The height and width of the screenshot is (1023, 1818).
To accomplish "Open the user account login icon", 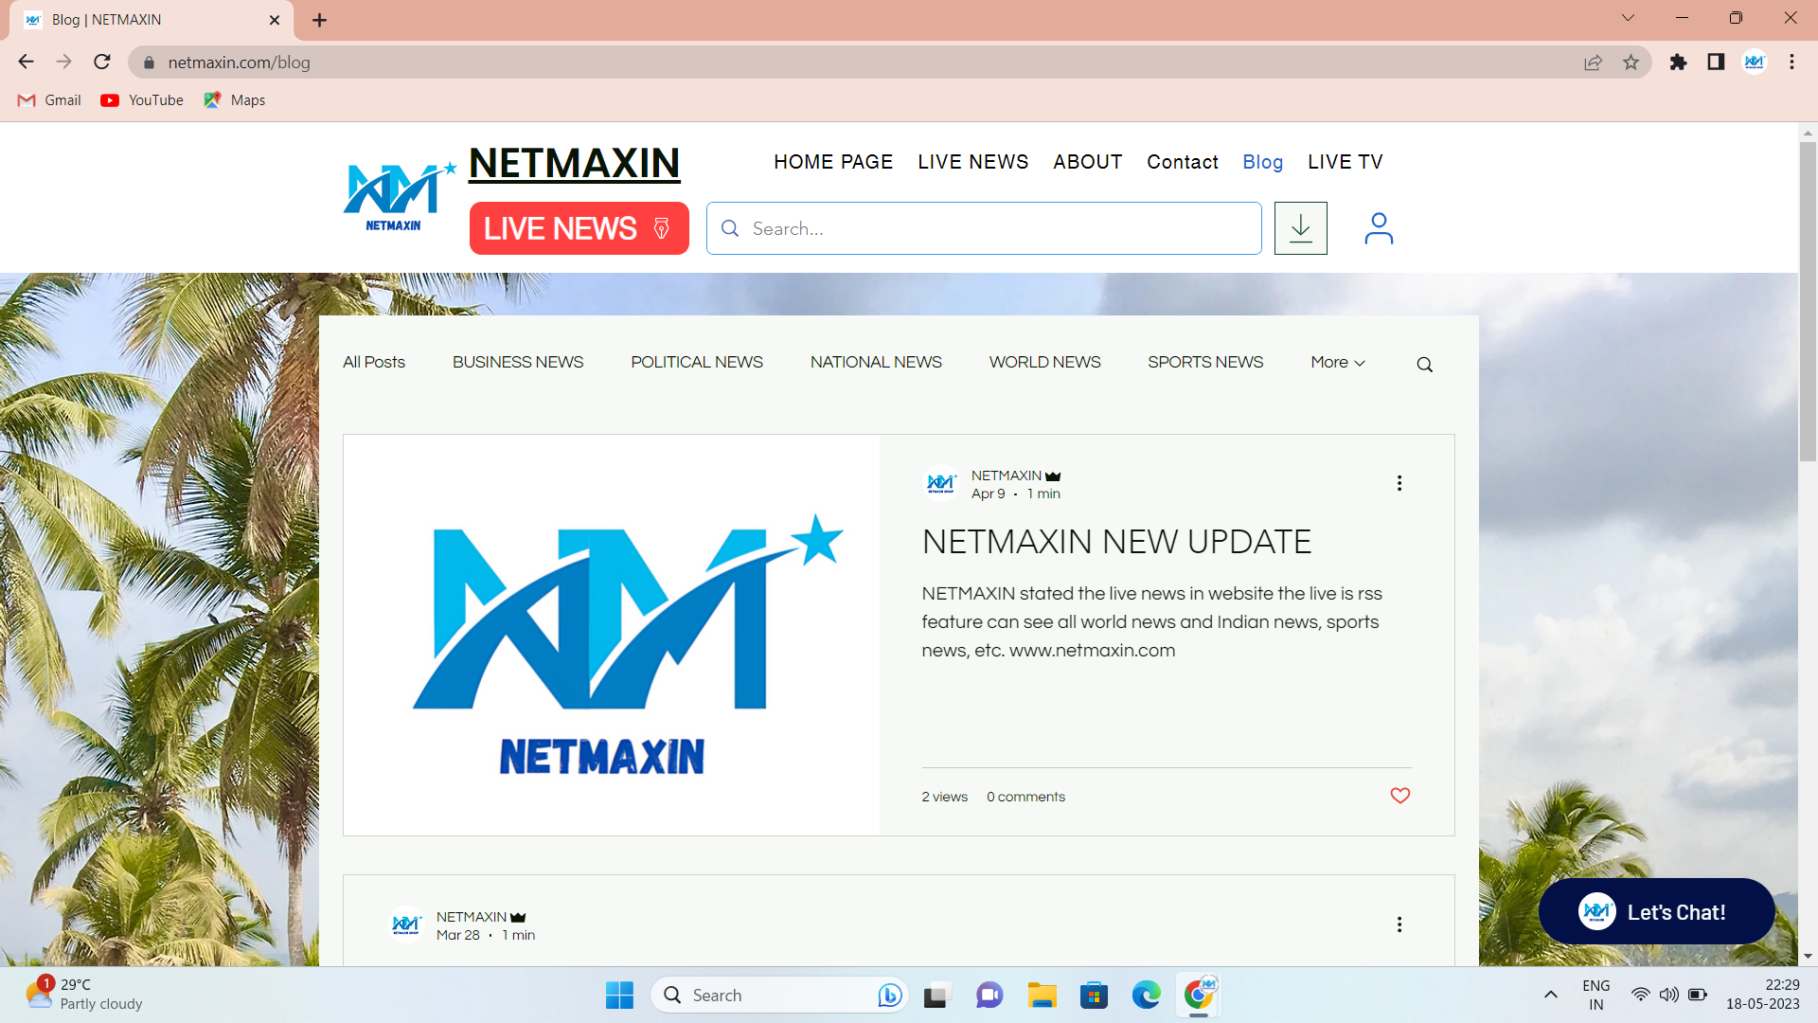I will [1379, 228].
